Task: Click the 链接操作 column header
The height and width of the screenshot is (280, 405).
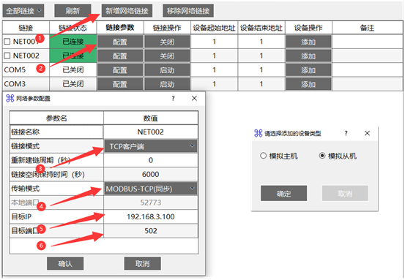Action: [x=167, y=27]
